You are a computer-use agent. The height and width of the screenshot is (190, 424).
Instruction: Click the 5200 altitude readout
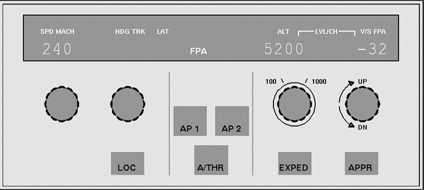[284, 50]
